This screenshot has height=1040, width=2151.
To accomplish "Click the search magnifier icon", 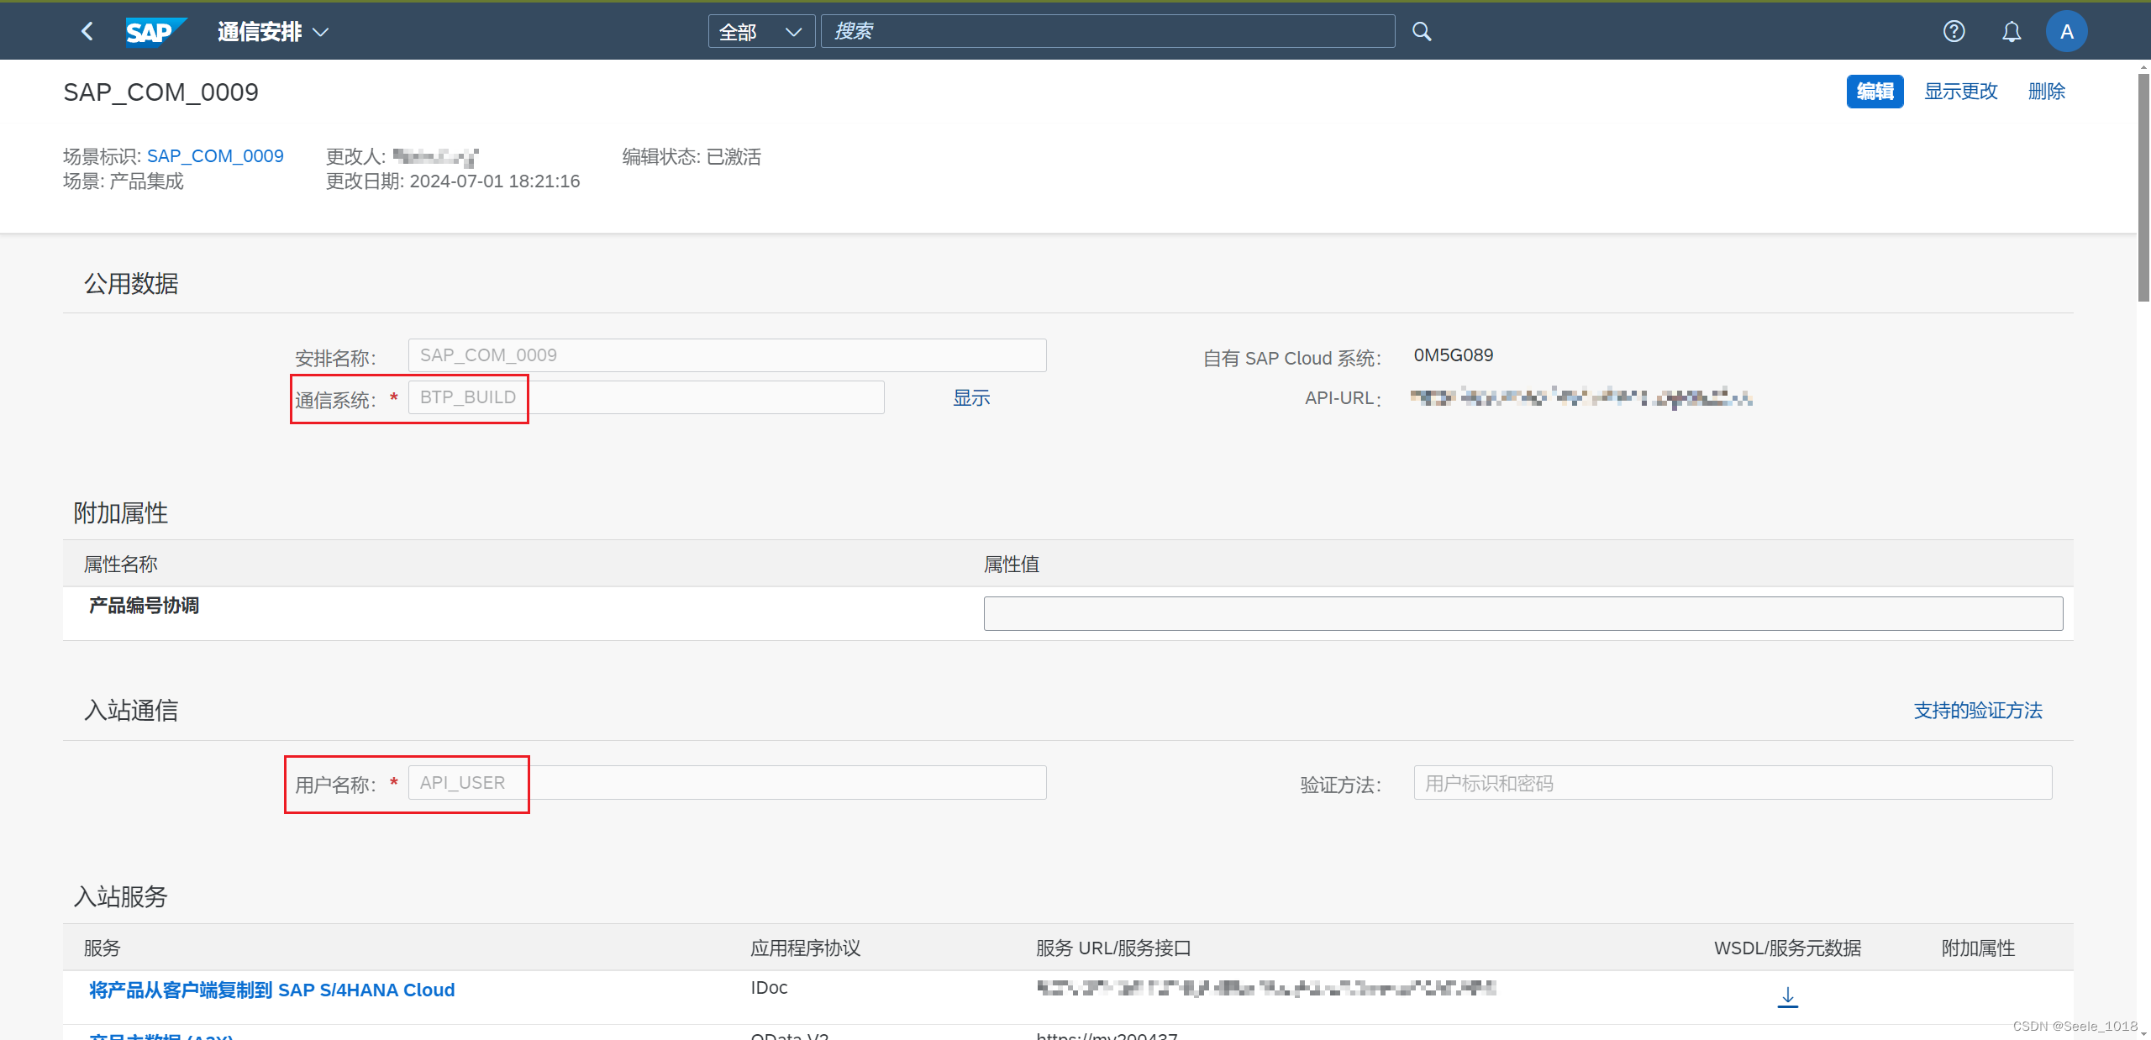I will click(1422, 32).
